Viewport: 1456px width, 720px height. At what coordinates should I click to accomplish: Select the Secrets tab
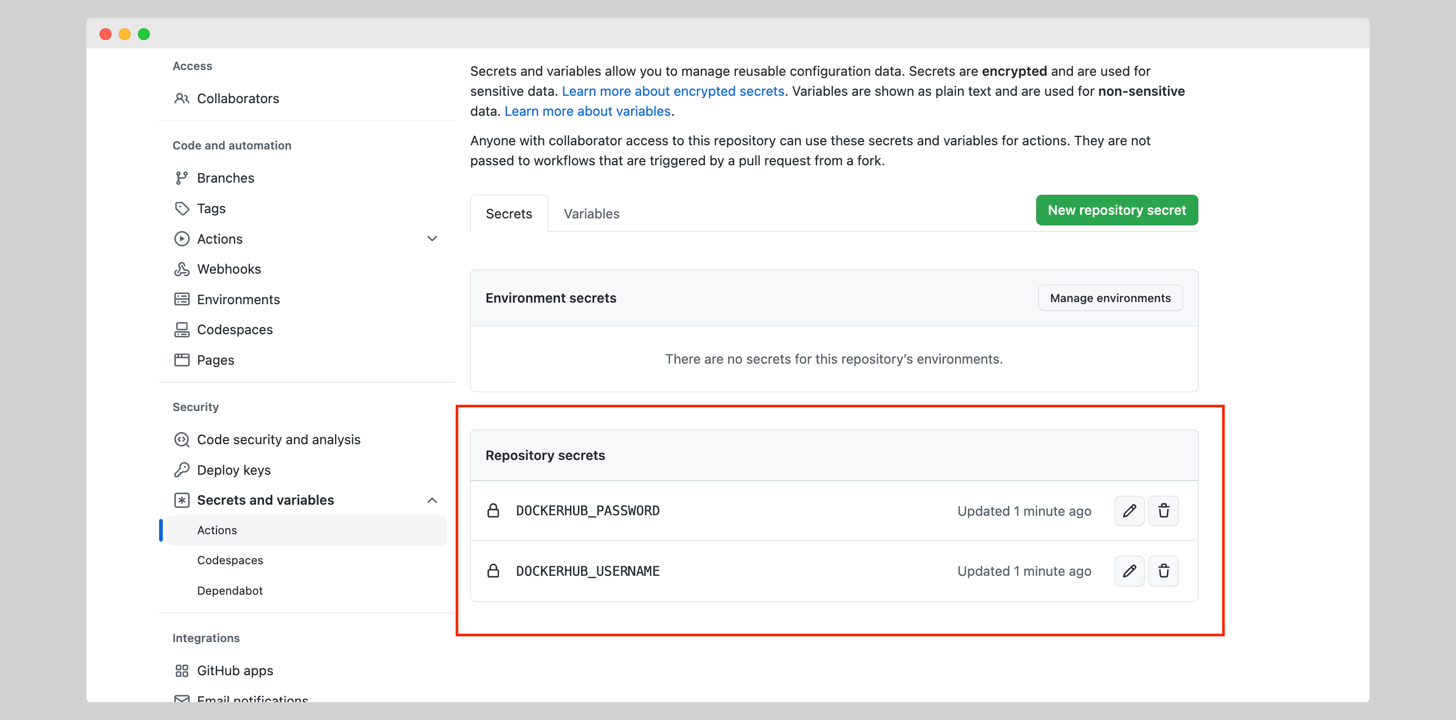click(x=509, y=214)
